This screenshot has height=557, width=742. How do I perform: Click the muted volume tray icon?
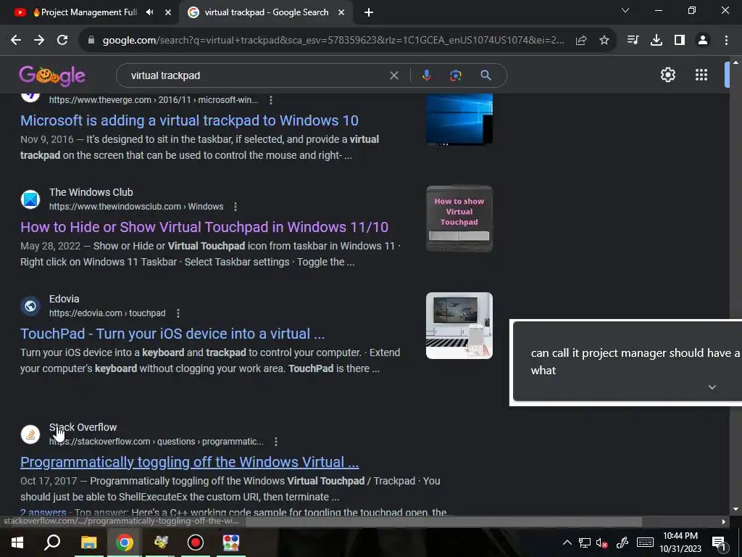coord(601,542)
